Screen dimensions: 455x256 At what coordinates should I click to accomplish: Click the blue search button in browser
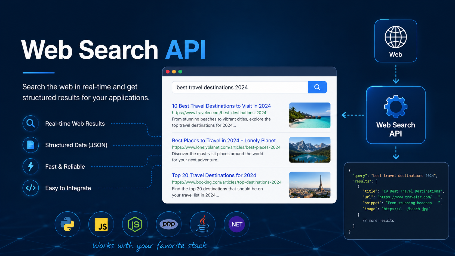(317, 87)
